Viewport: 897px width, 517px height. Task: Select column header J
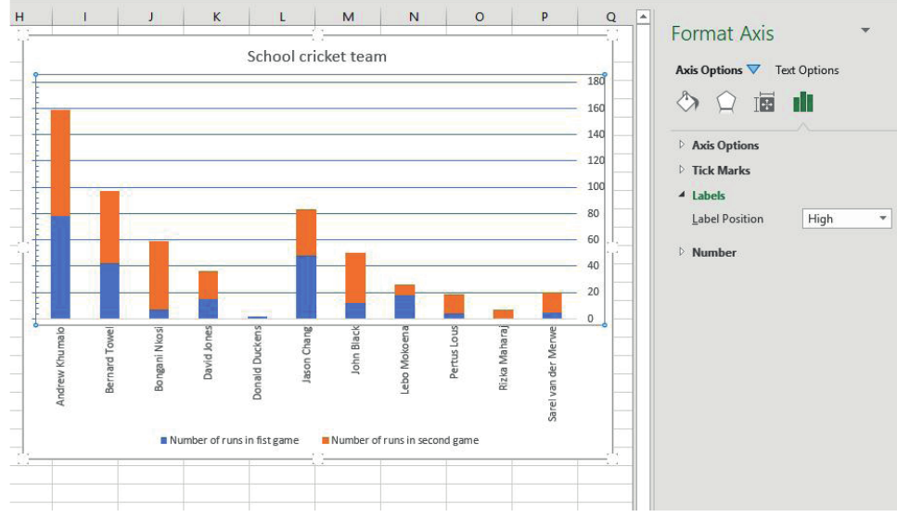[150, 17]
